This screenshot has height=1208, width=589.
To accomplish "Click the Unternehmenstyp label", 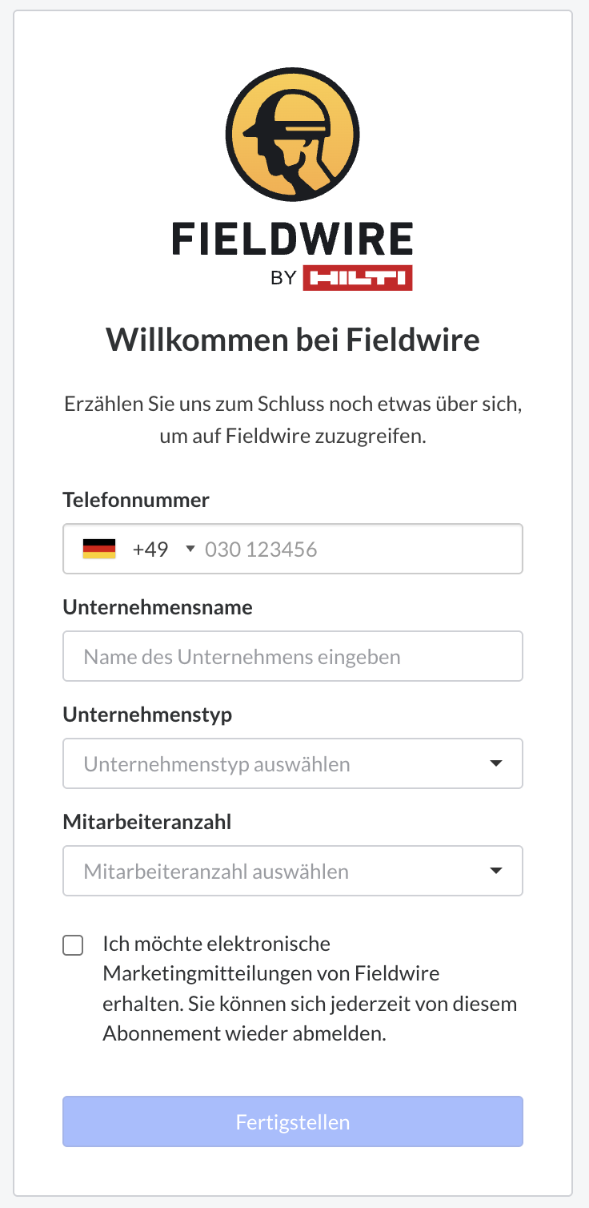I will (x=147, y=714).
